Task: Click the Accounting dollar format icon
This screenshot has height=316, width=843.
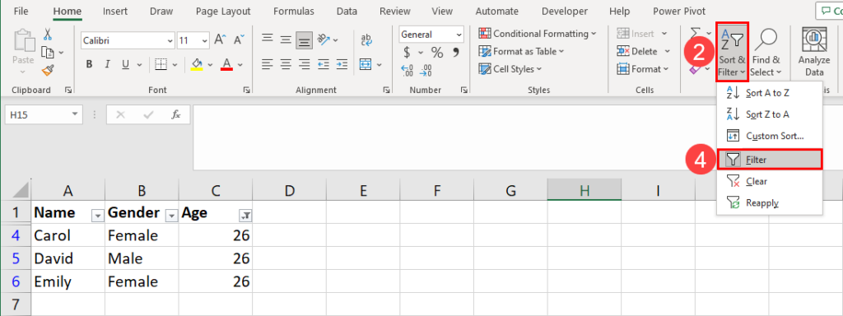Action: (x=407, y=52)
